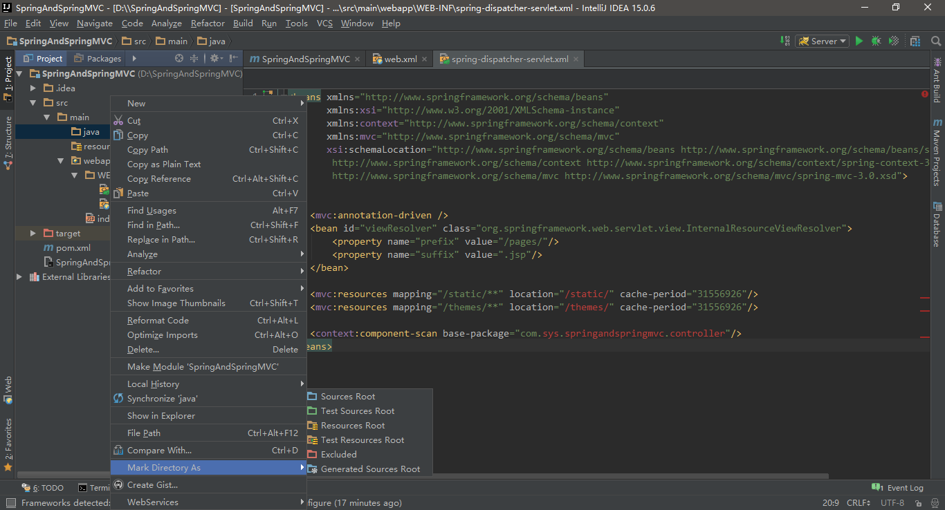Click caret position 20:9 in status bar

coord(830,502)
